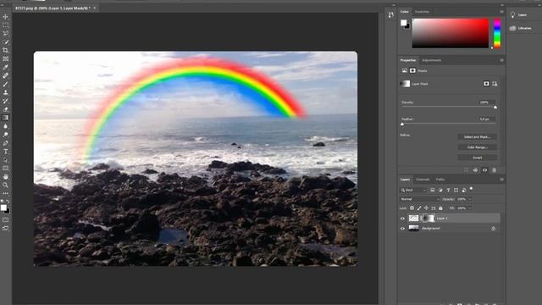
Task: Open the layer Opacity dropdown arrow
Action: [469, 199]
